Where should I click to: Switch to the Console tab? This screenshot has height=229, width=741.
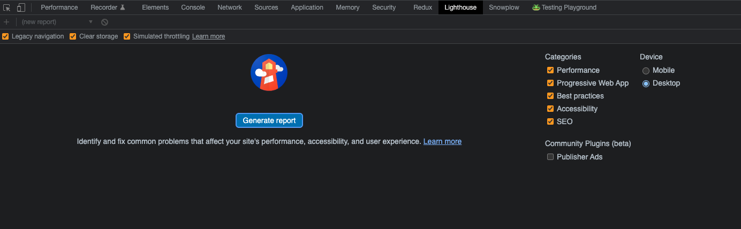193,7
